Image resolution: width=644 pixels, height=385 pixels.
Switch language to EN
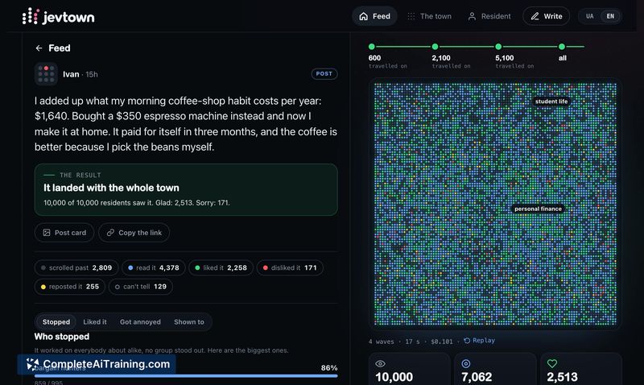(610, 16)
